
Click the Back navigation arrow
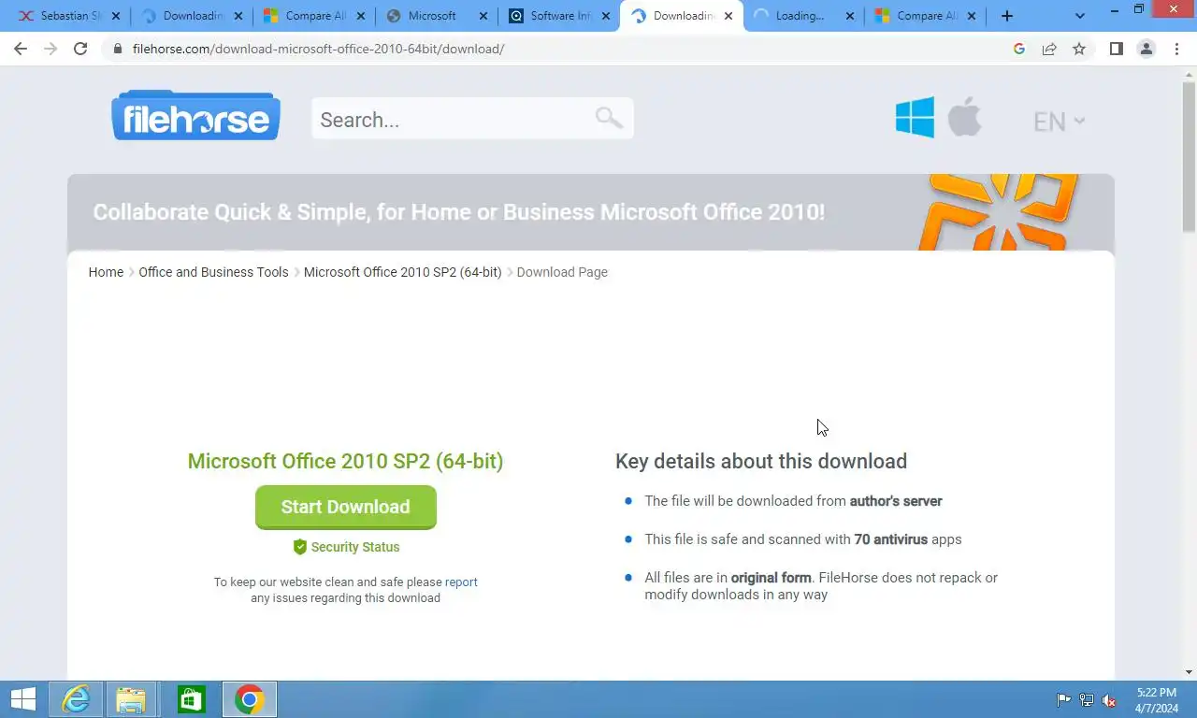pos(21,49)
